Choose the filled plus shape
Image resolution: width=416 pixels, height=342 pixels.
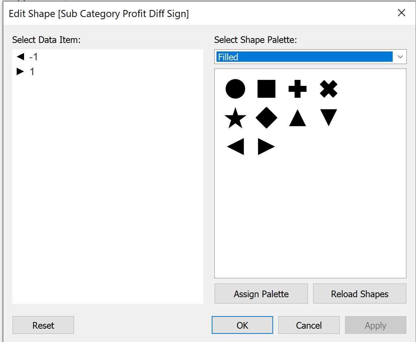coord(298,89)
